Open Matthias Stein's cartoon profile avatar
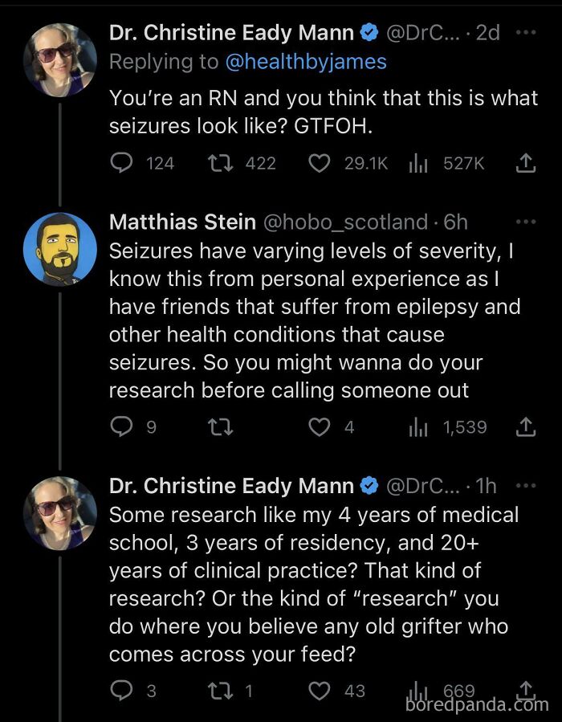Screen dimensions: 562x722 pyautogui.click(x=60, y=249)
